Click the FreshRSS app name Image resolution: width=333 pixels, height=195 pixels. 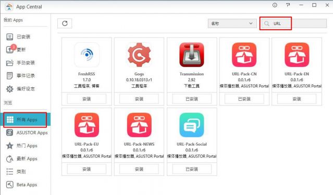[x=87, y=74]
